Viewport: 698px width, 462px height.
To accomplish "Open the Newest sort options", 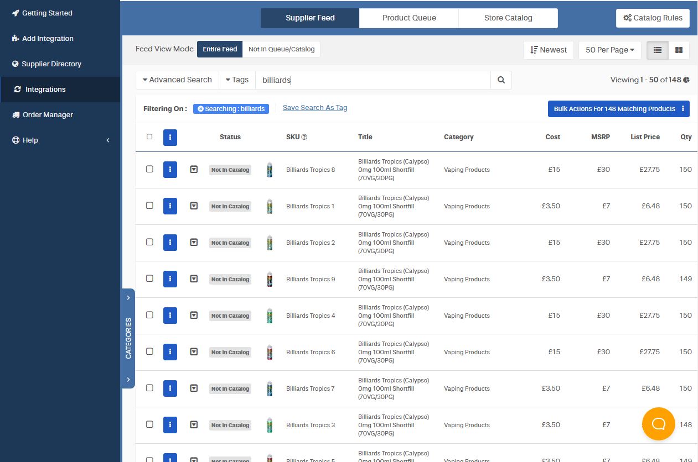I will (x=548, y=50).
